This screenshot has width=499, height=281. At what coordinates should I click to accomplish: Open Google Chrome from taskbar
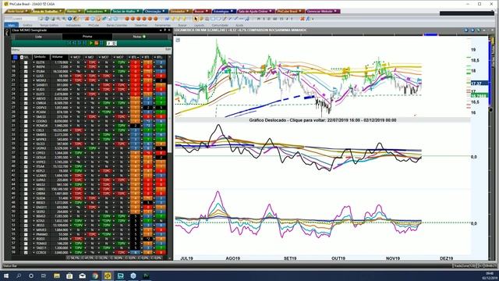[x=95, y=276]
